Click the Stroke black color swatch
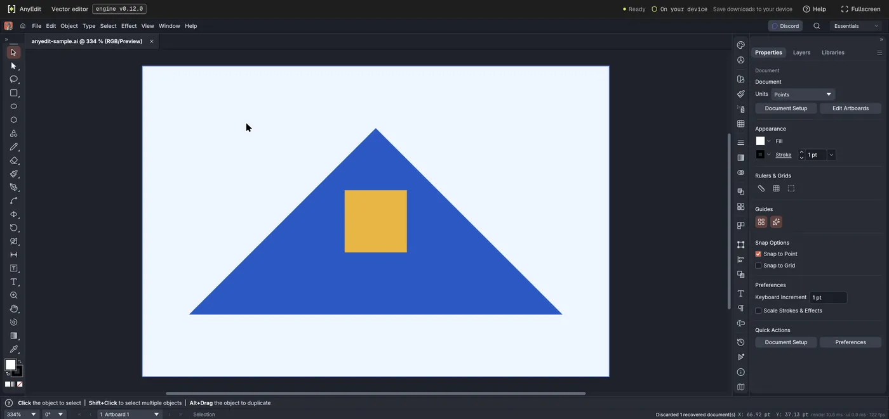 click(x=760, y=155)
